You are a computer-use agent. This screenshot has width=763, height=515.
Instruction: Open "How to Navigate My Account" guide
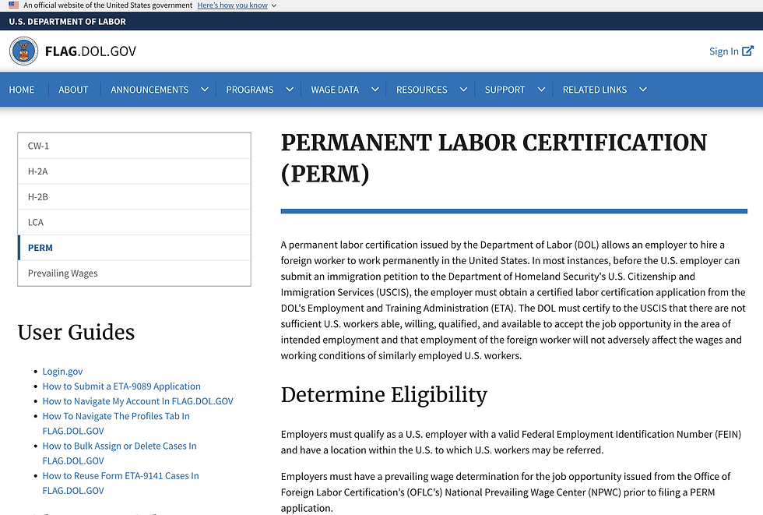point(138,401)
